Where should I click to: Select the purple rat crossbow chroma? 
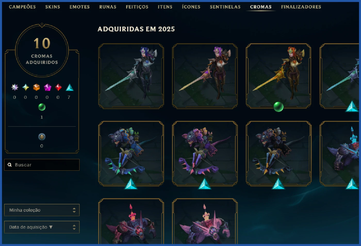(x=205, y=154)
